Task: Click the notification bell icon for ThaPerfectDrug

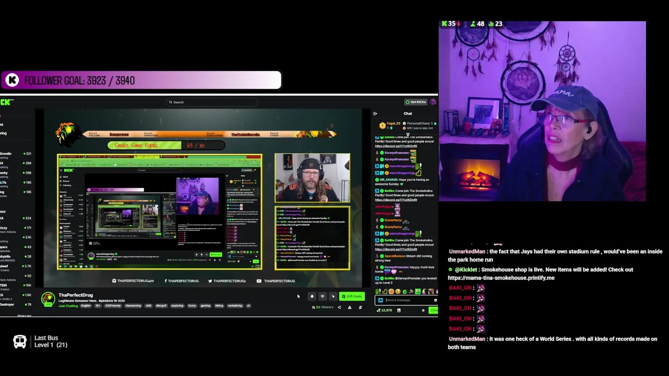Action: pyautogui.click(x=312, y=296)
